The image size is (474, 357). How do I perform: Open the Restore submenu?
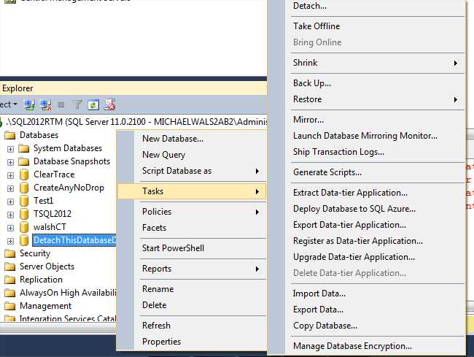tap(366, 99)
